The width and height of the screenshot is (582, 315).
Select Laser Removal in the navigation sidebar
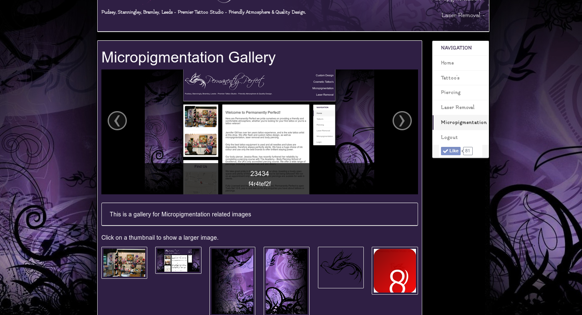[458, 107]
